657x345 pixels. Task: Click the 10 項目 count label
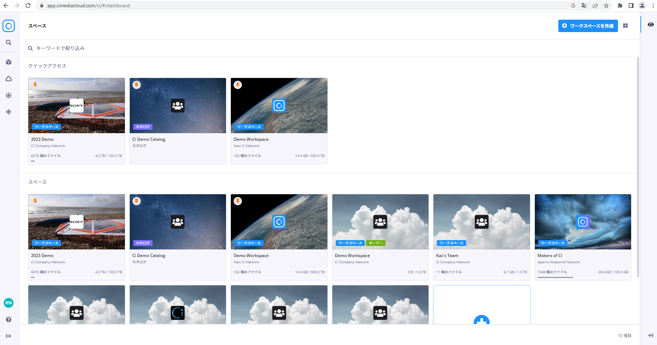pyautogui.click(x=624, y=336)
